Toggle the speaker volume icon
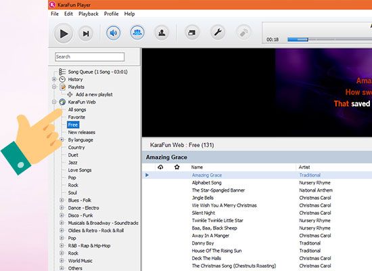Image resolution: width=372 pixels, height=271 pixels. (x=114, y=33)
